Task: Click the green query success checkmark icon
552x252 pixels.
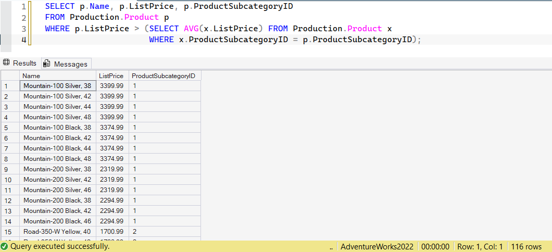Action: (4, 246)
